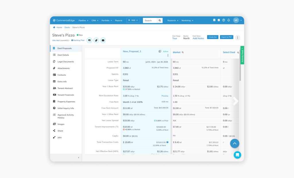
Task: Open the Images sidebar item
Action: click(66, 124)
